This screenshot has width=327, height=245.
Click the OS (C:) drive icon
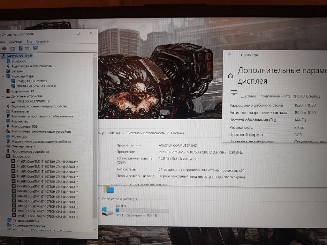click(107, 211)
